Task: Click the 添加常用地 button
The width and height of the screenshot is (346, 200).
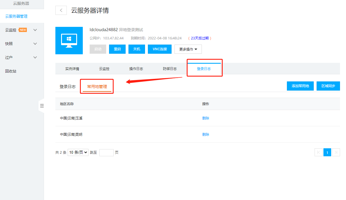Action: [300, 86]
